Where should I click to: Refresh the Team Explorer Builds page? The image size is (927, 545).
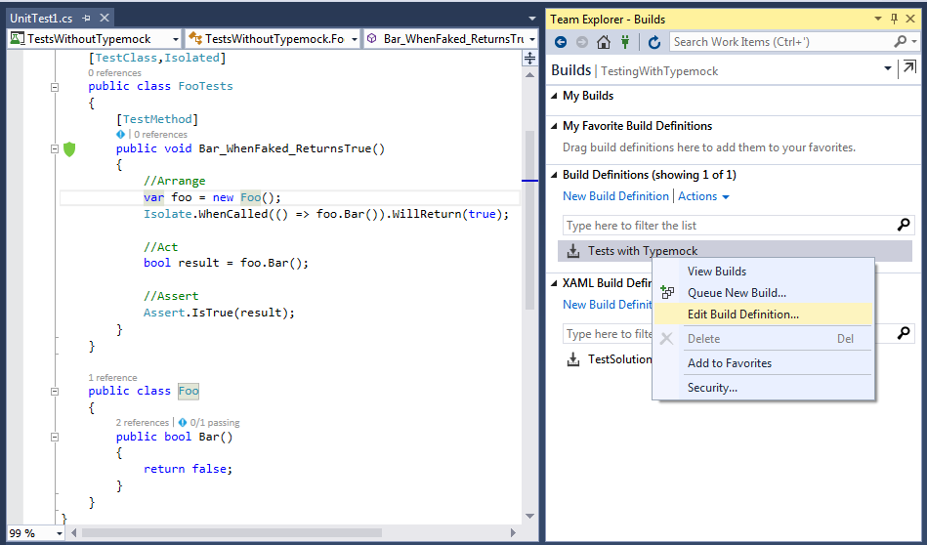[x=654, y=42]
